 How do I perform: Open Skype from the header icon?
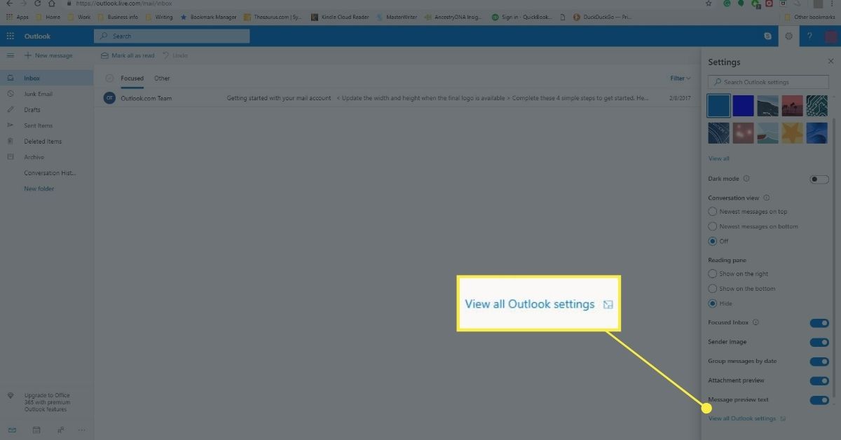pyautogui.click(x=769, y=36)
